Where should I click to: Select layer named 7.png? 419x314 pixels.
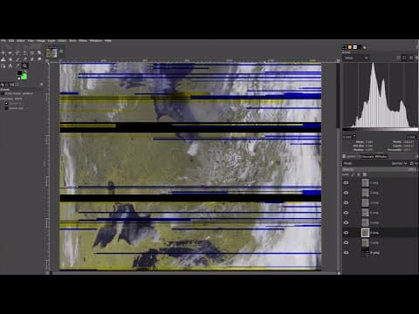(x=374, y=242)
